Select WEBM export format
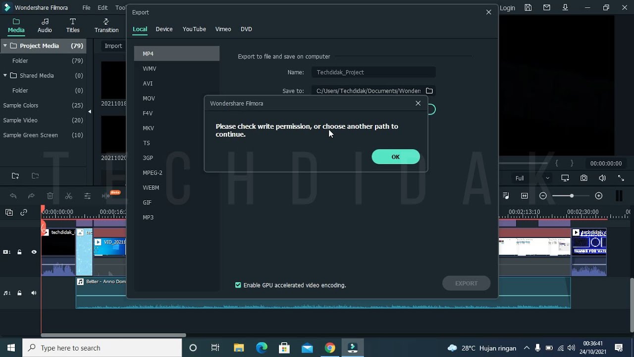Viewport: 634px width, 357px height. 176,187
